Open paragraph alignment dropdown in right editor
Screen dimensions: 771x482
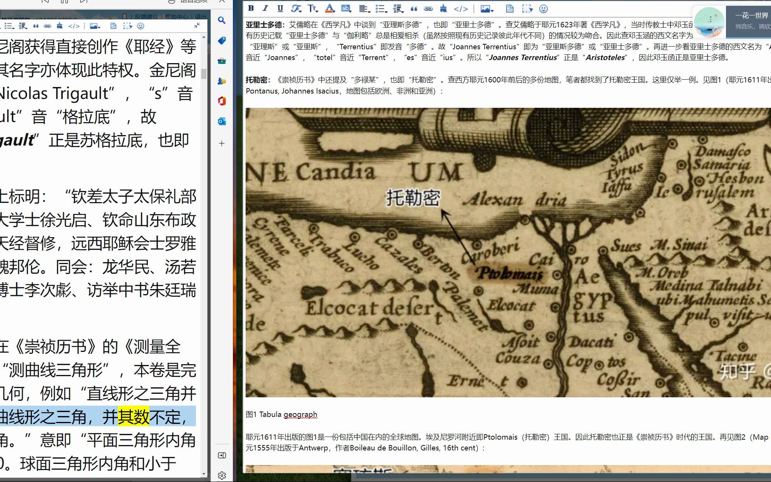tap(364, 8)
